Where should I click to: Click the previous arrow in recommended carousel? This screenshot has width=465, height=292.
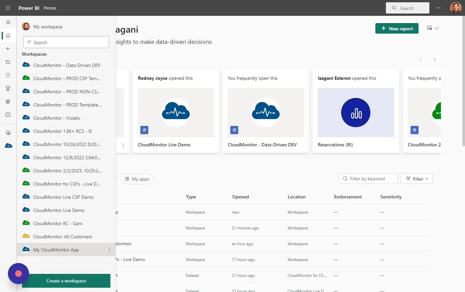tap(421, 59)
